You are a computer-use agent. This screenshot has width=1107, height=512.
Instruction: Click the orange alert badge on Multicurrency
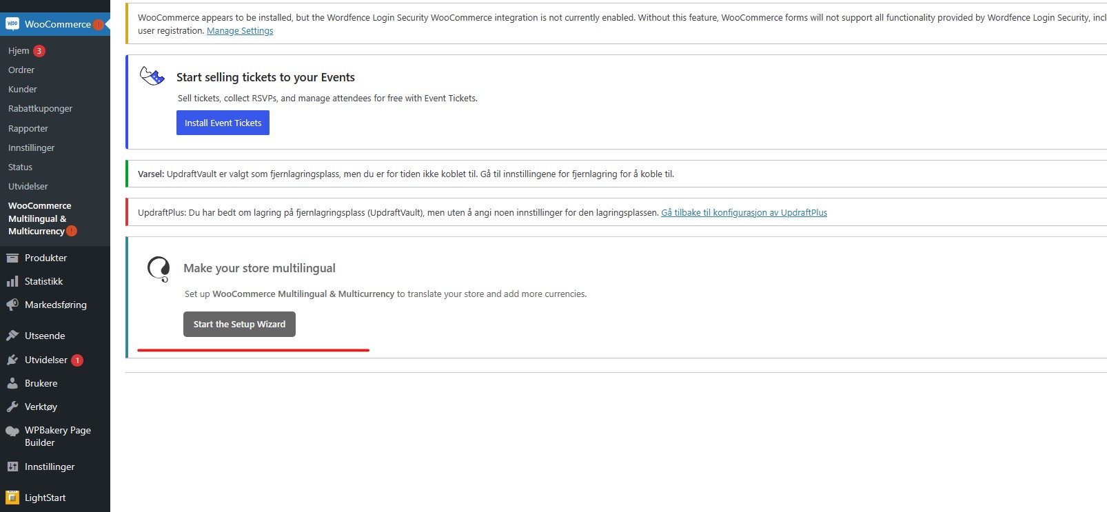[x=72, y=231]
